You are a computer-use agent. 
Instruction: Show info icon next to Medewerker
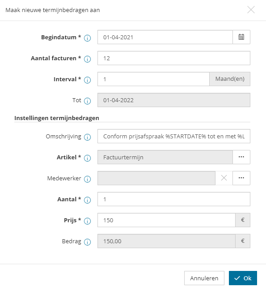(87, 179)
